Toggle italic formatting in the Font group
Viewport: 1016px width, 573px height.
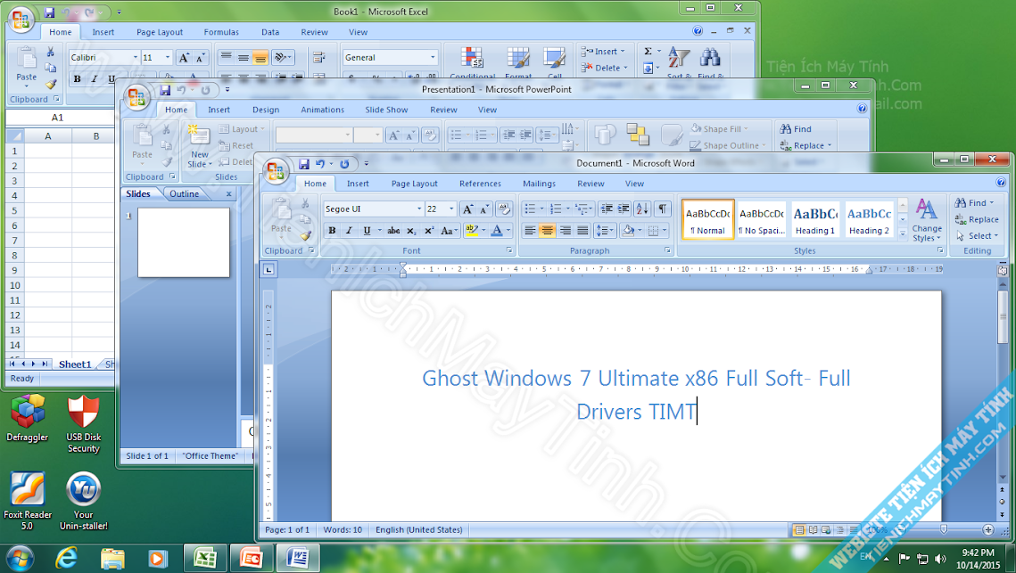[349, 231]
